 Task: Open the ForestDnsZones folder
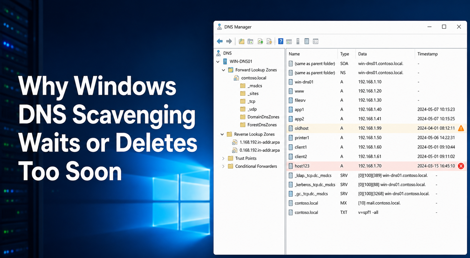click(x=262, y=125)
